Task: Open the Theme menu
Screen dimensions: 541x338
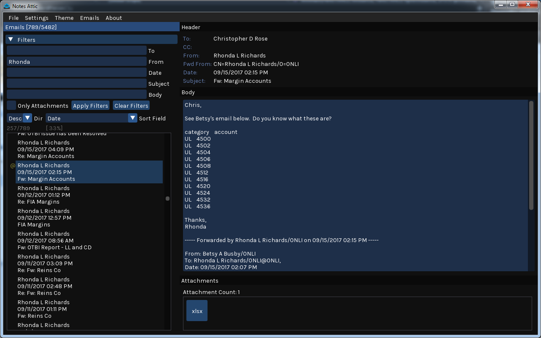Action: 64,18
